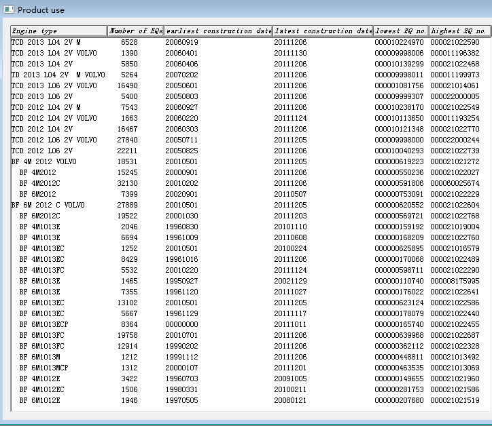This screenshot has width=492, height=426.
Task: Click highest EQ no. 000022000244
Action: [455, 140]
